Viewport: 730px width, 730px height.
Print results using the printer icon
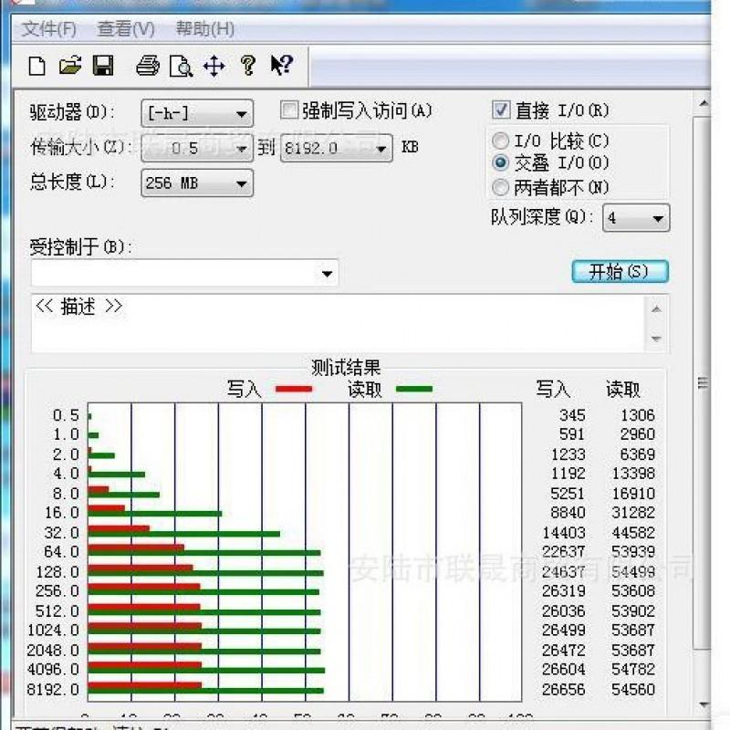tap(148, 66)
